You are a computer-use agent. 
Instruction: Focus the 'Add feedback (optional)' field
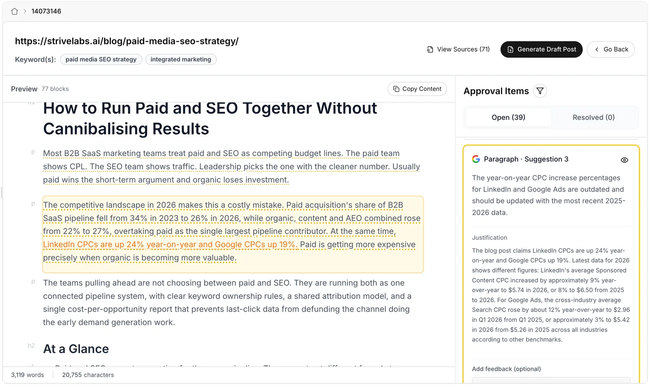tap(551, 380)
